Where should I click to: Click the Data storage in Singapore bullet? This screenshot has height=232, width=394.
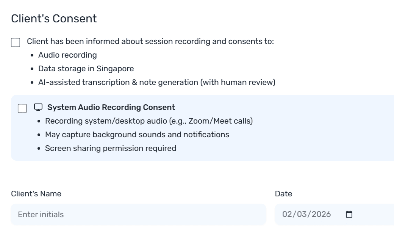(86, 69)
